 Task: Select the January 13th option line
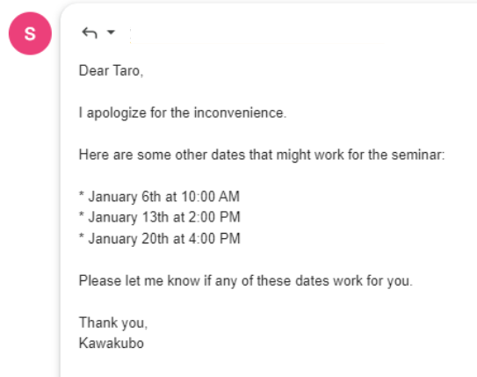click(x=159, y=217)
